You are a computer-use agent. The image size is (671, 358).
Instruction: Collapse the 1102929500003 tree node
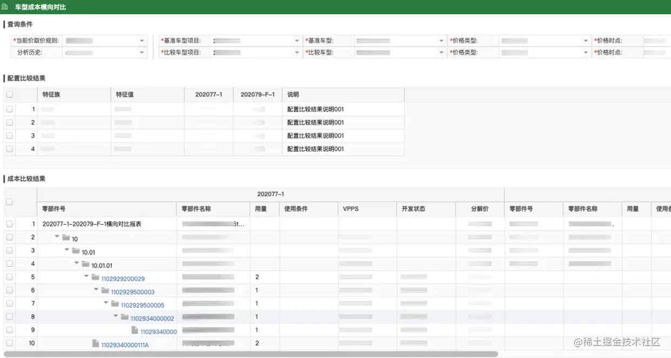coord(96,290)
